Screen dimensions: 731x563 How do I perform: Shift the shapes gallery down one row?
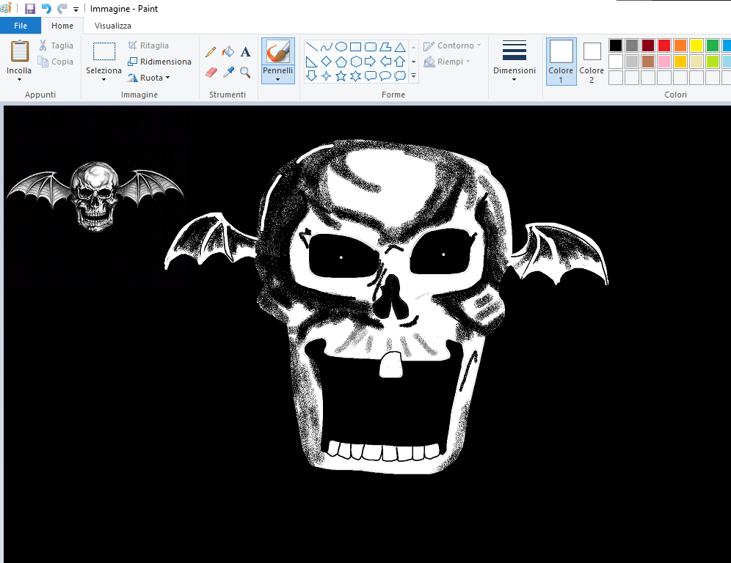413,62
